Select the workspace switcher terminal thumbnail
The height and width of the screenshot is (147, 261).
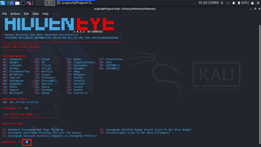coord(50,3)
